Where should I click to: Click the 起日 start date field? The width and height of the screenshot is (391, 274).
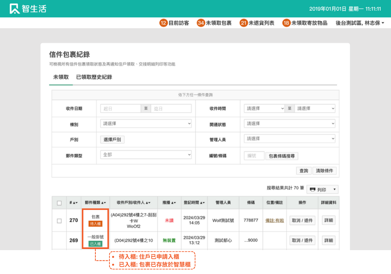(120, 108)
